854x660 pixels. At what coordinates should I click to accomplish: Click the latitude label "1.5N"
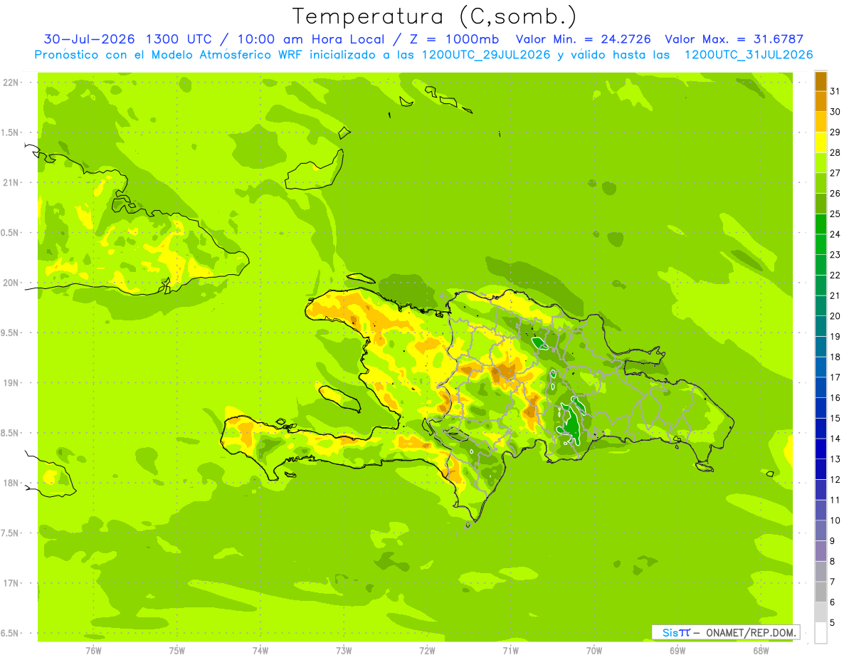point(9,132)
